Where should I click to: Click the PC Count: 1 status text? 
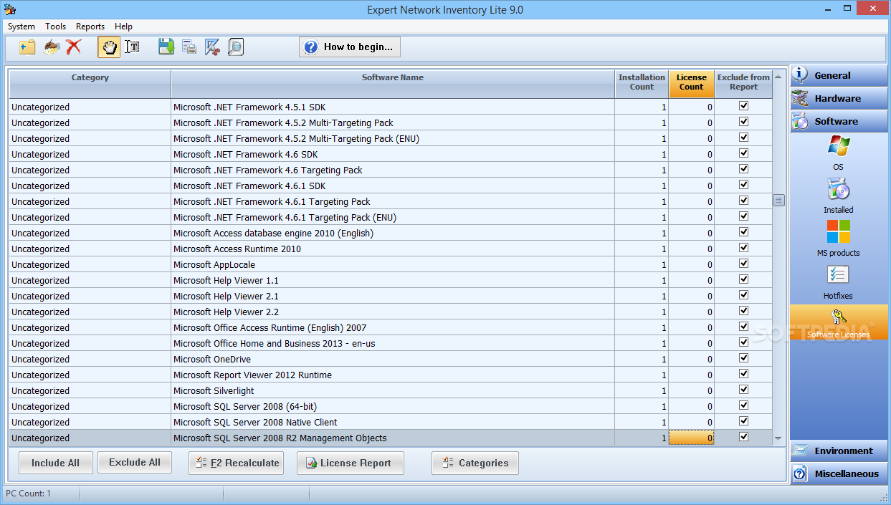point(29,494)
